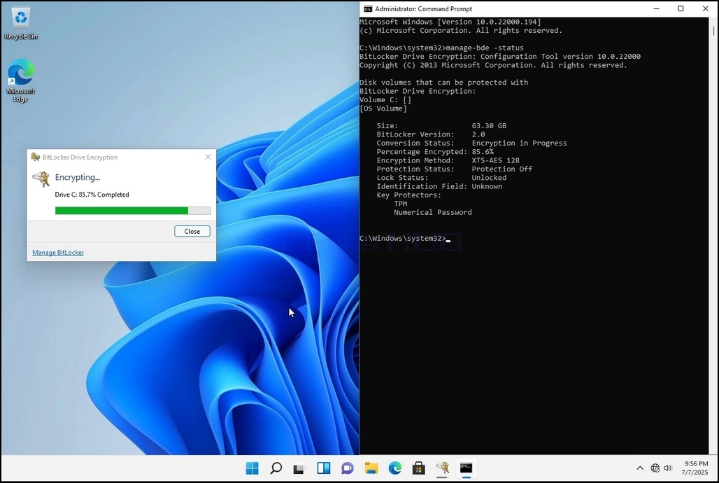
Task: Dismiss the BitLocker dialog with X
Action: (x=208, y=157)
